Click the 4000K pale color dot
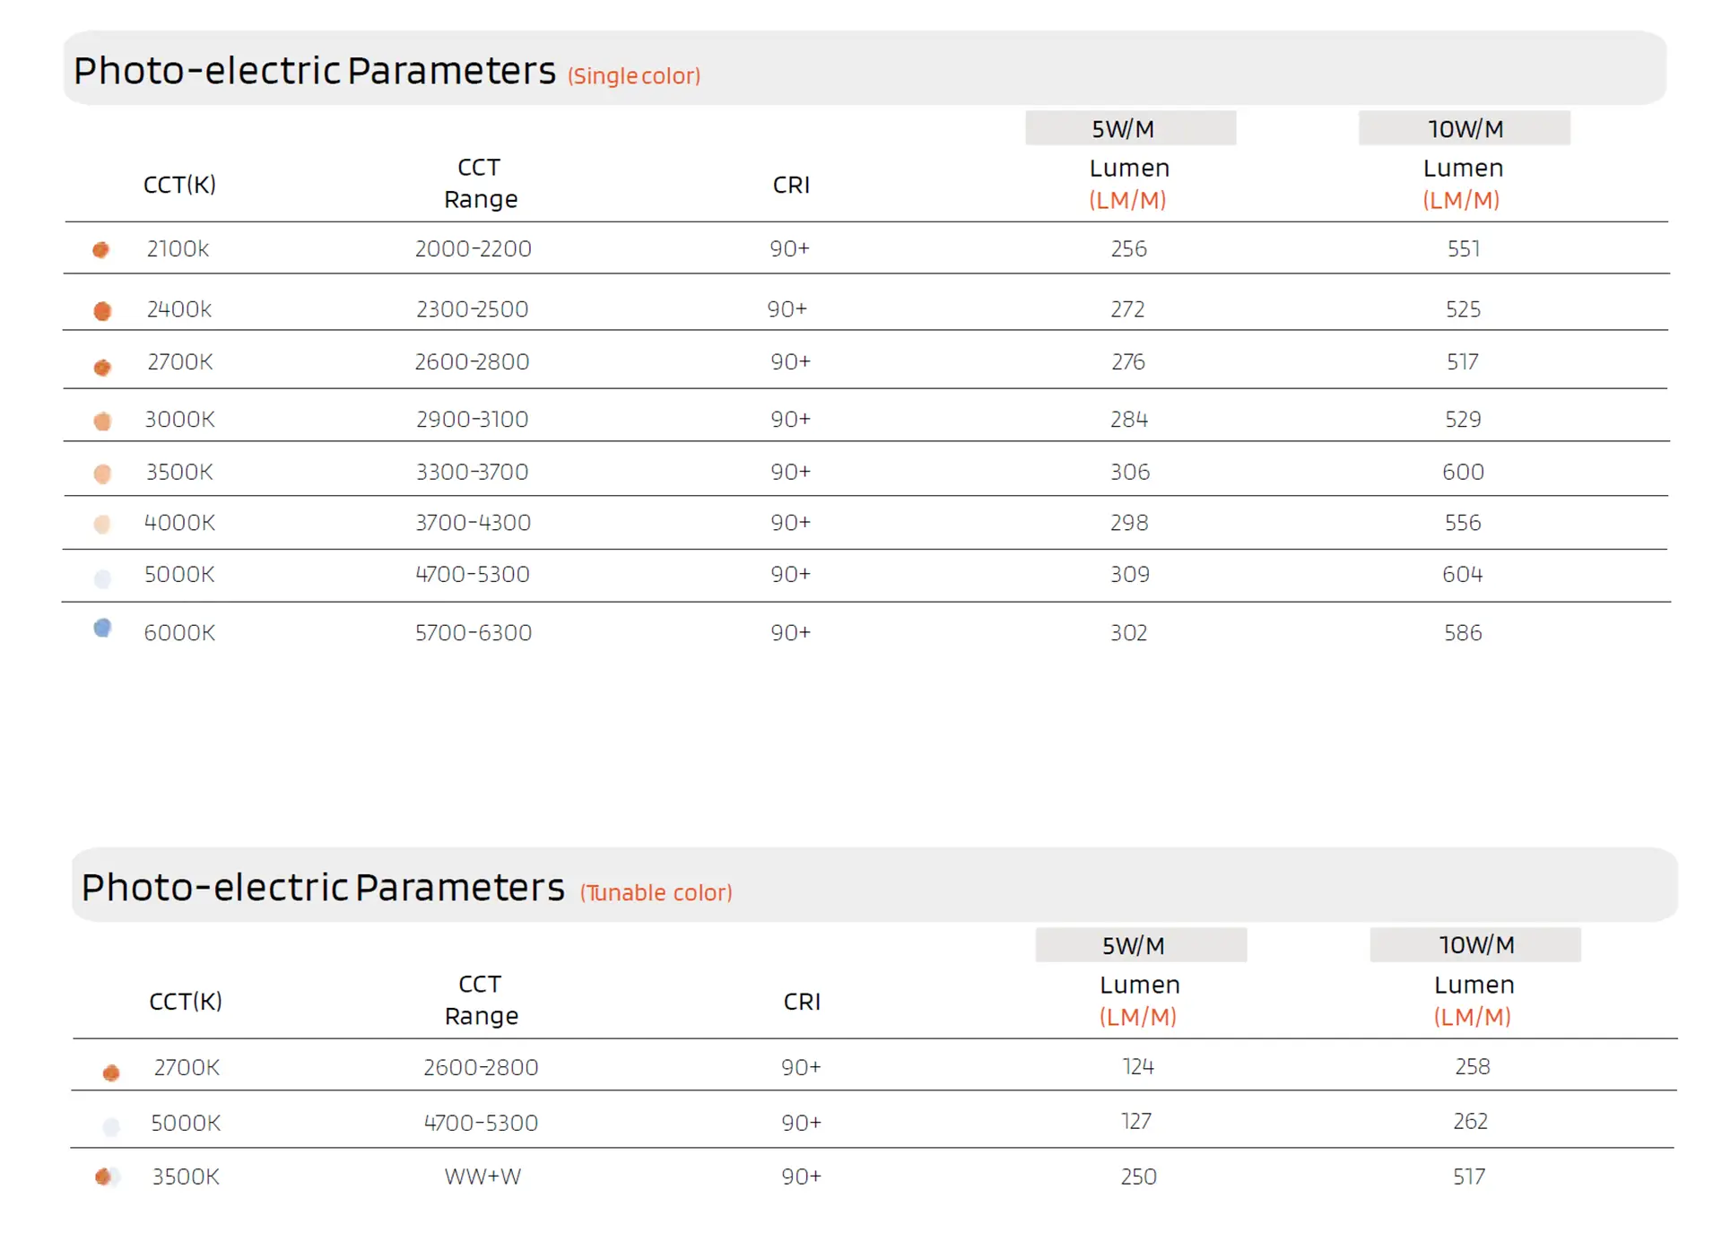Image resolution: width=1722 pixels, height=1233 pixels. point(102,525)
